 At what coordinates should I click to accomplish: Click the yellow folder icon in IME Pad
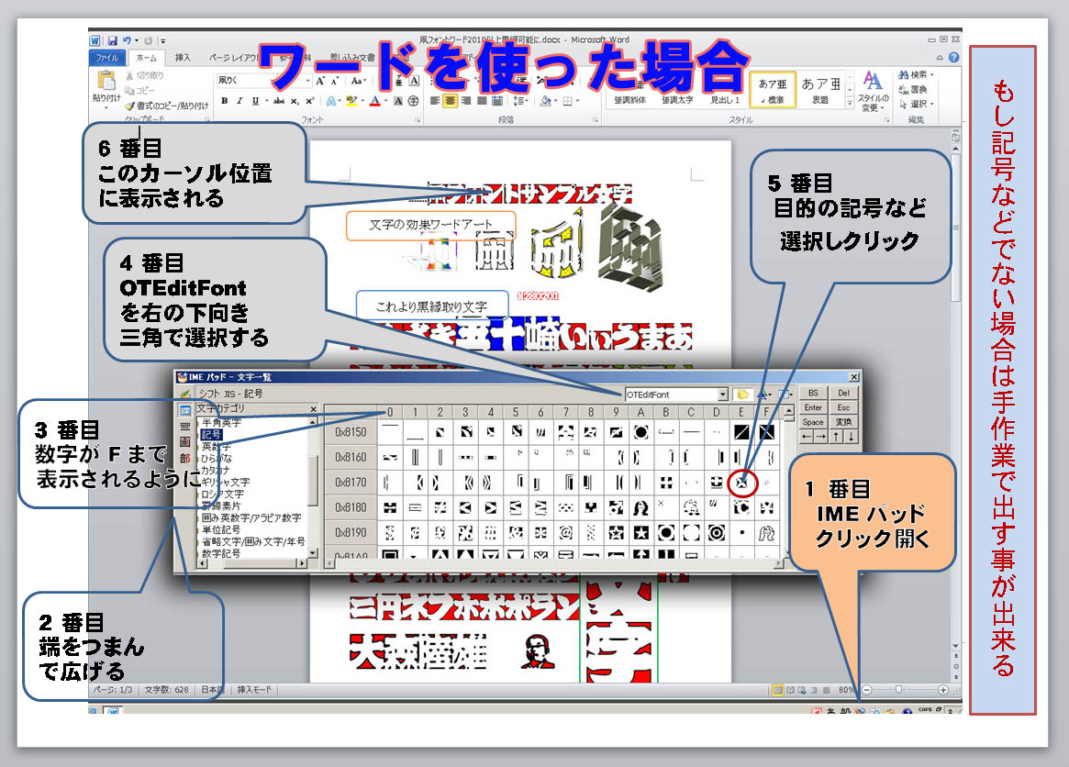click(742, 395)
